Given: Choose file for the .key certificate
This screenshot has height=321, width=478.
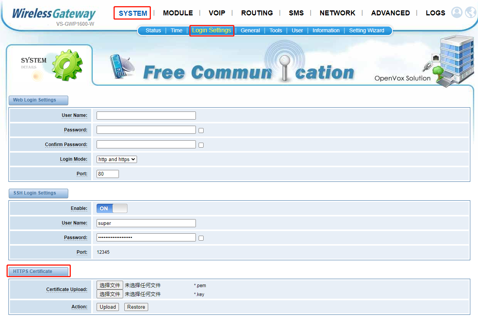Looking at the screenshot, I should [110, 294].
